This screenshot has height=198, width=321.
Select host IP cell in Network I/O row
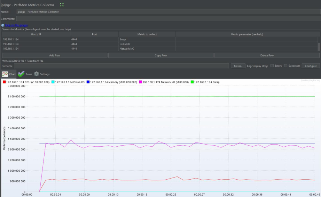click(x=36, y=49)
